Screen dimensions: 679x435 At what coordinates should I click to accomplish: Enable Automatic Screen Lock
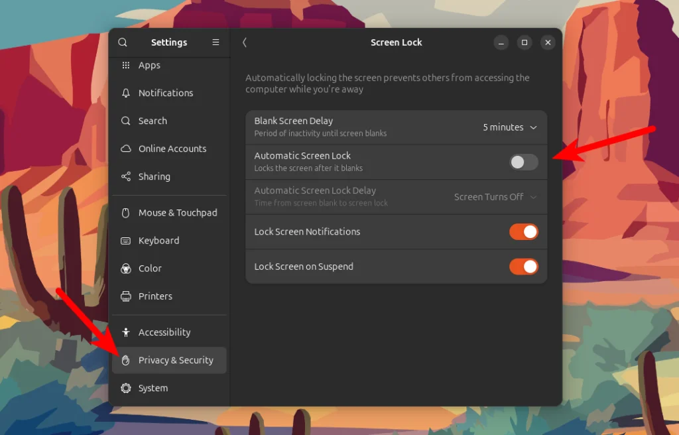523,162
